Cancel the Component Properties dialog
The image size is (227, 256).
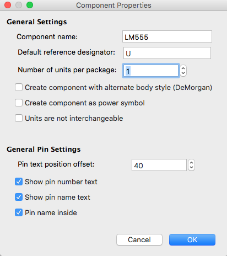(139, 239)
